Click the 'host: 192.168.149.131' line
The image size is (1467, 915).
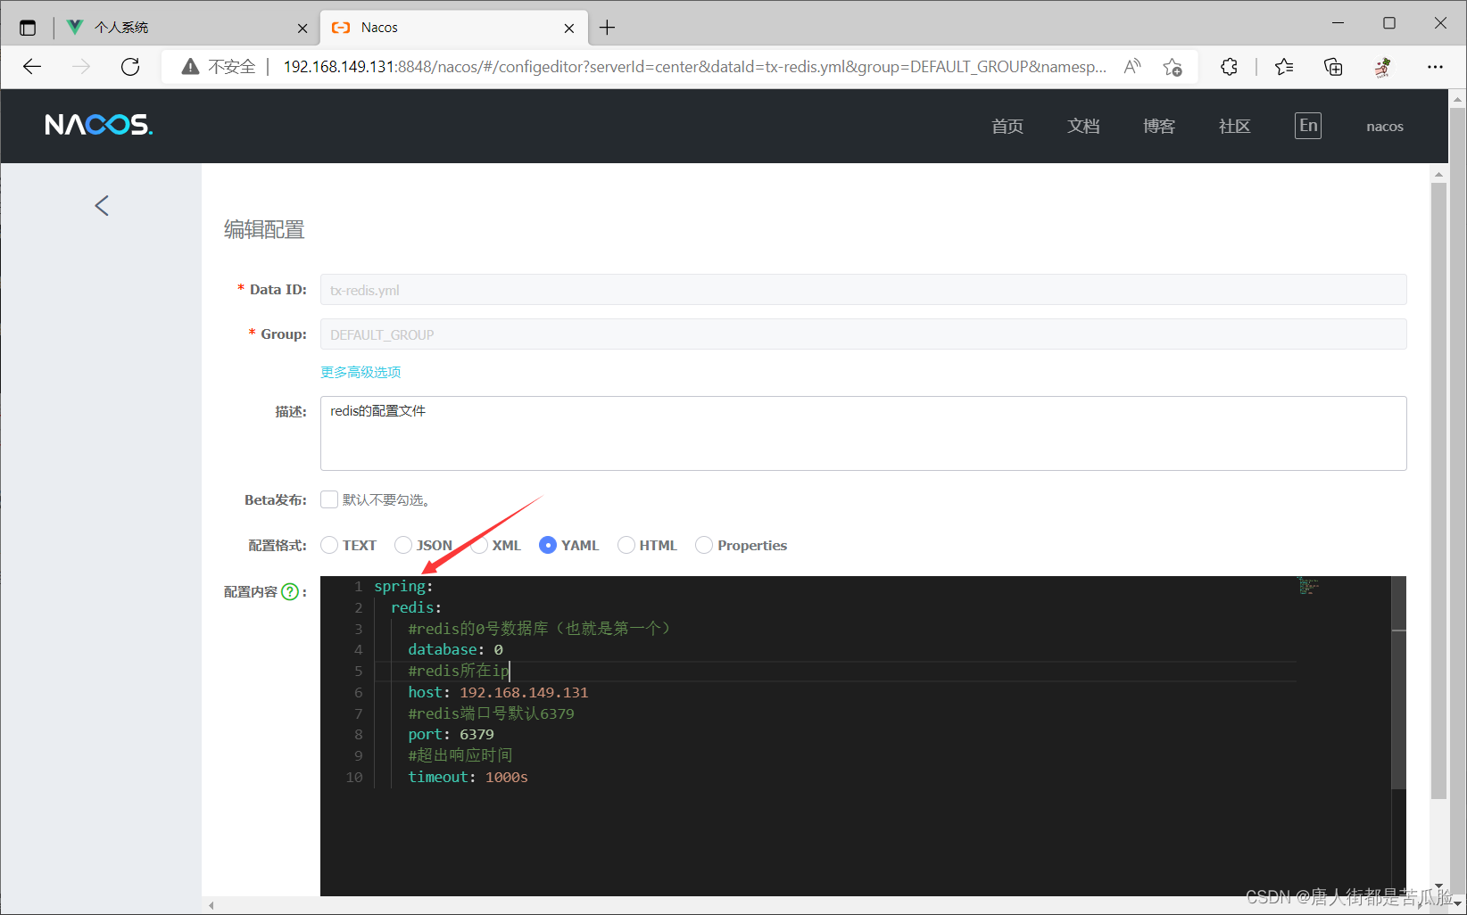[x=498, y=692]
